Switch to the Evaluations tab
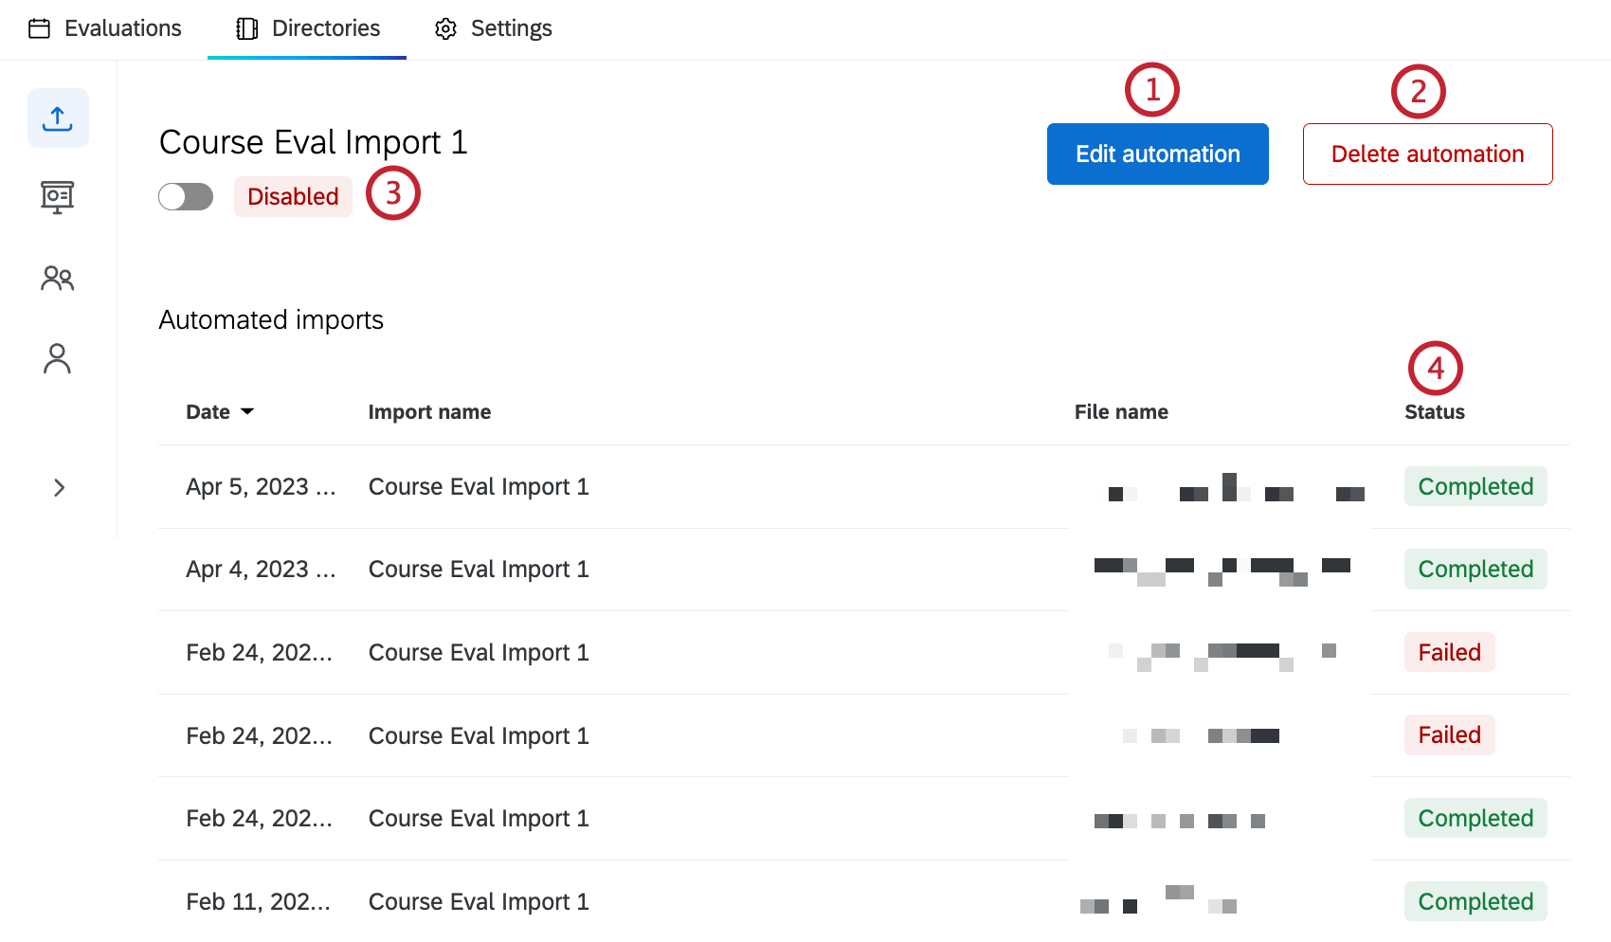This screenshot has width=1611, height=942. (x=104, y=28)
